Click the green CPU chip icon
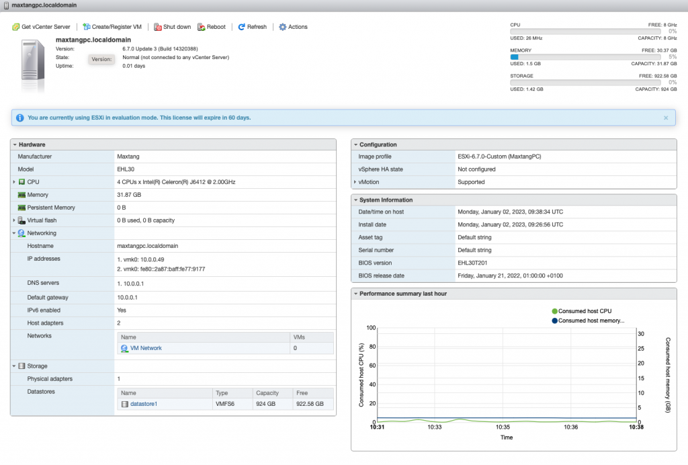Viewport: 688px width, 465px height. point(21,182)
